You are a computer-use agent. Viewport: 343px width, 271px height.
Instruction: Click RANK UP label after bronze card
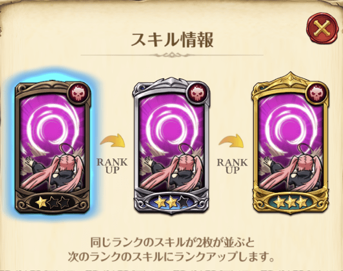pos(112,166)
